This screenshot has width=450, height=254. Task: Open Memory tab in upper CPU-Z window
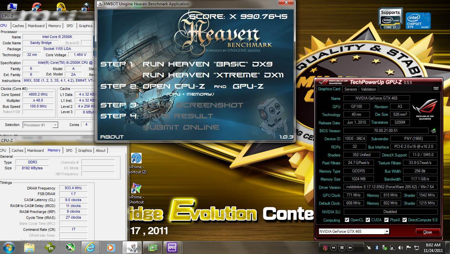tap(55, 26)
